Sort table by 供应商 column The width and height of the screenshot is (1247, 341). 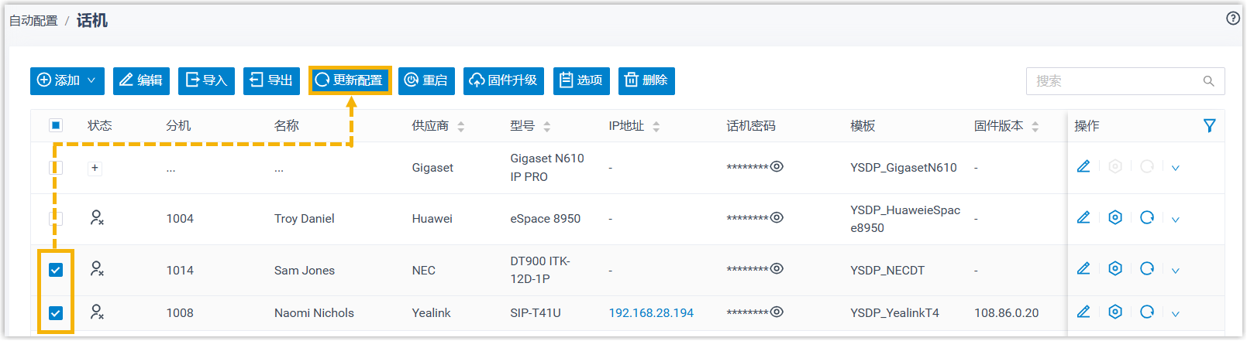tap(460, 126)
